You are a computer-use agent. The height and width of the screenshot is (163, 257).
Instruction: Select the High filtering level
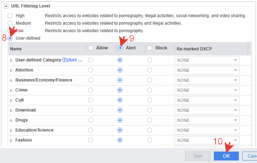[10, 16]
